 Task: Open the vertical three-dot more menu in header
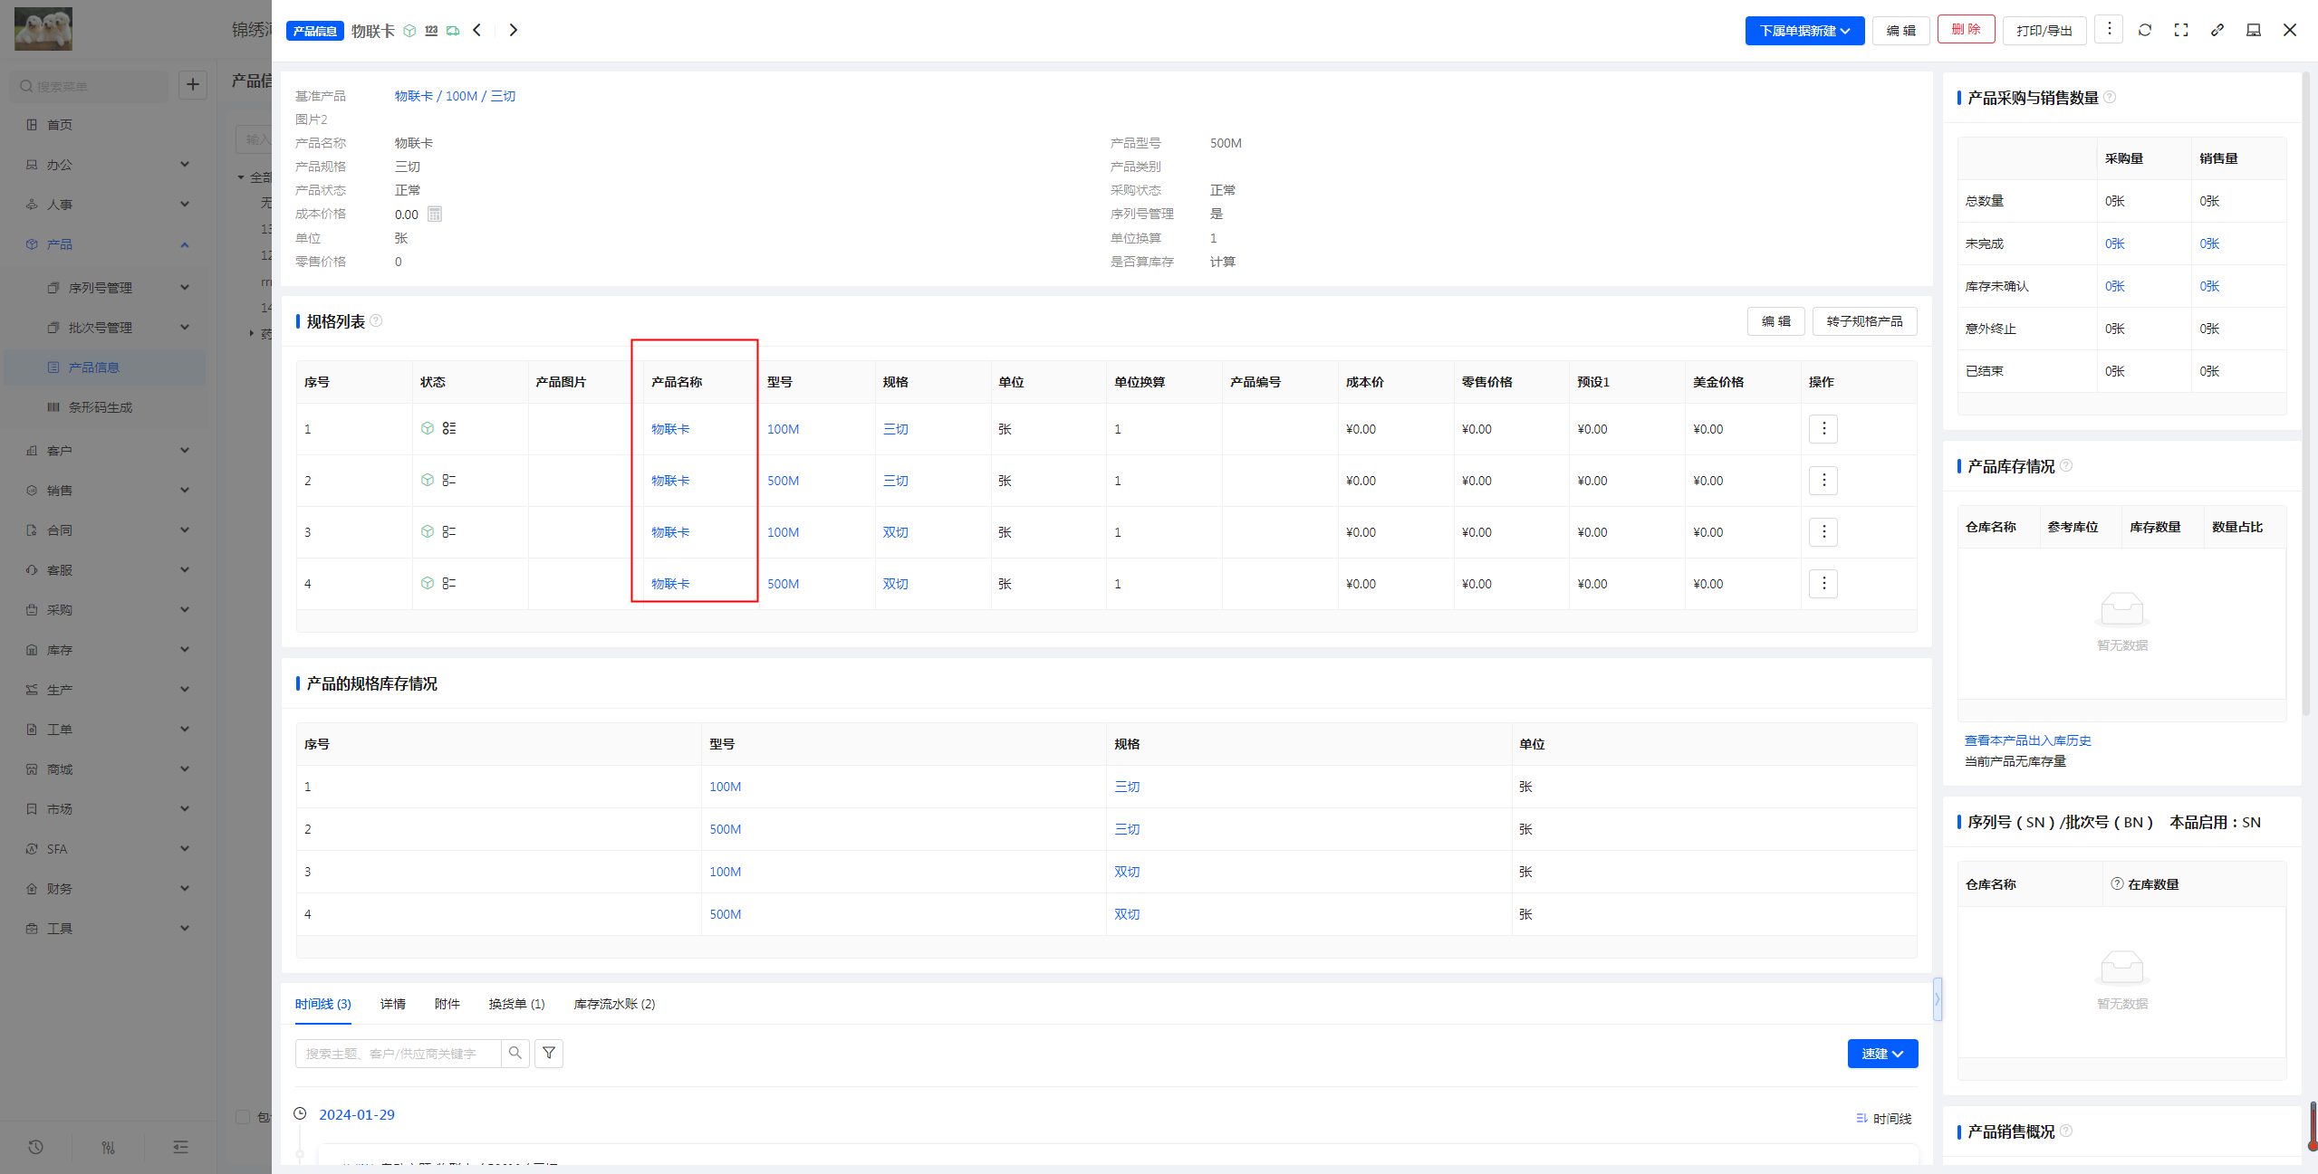coord(2109,30)
